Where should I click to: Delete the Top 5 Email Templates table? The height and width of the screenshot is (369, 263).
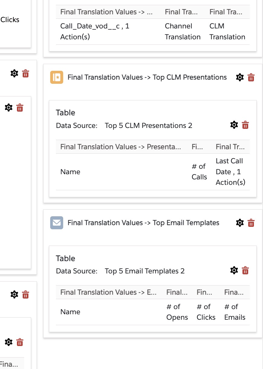point(245,270)
